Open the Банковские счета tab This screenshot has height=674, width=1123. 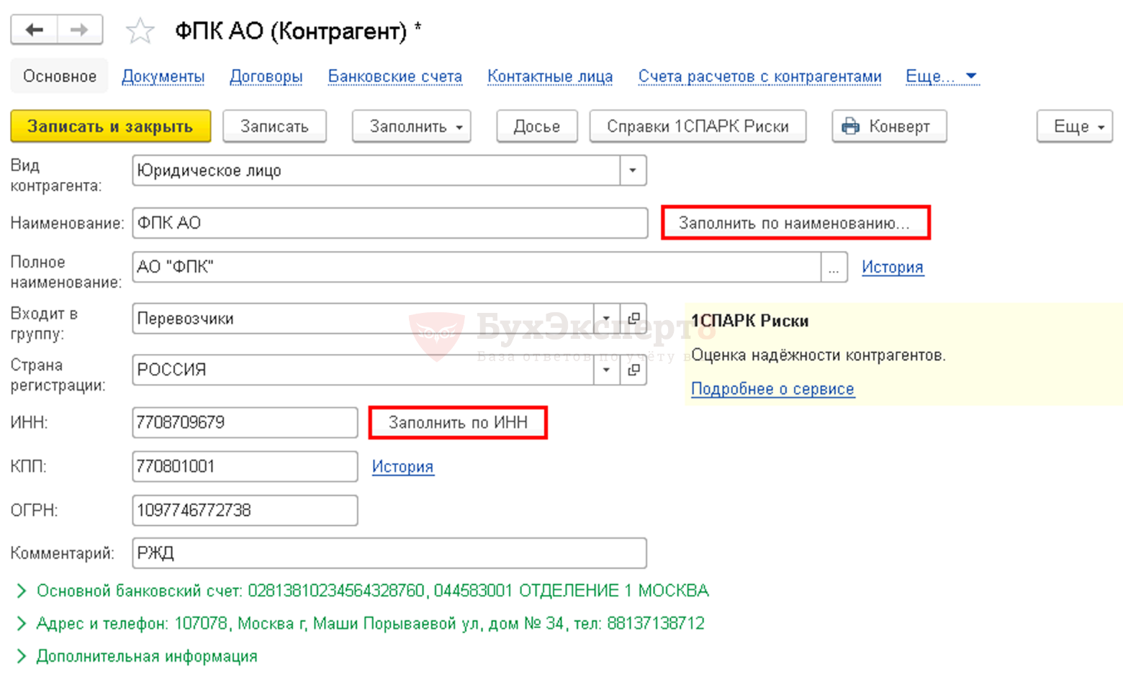point(394,76)
